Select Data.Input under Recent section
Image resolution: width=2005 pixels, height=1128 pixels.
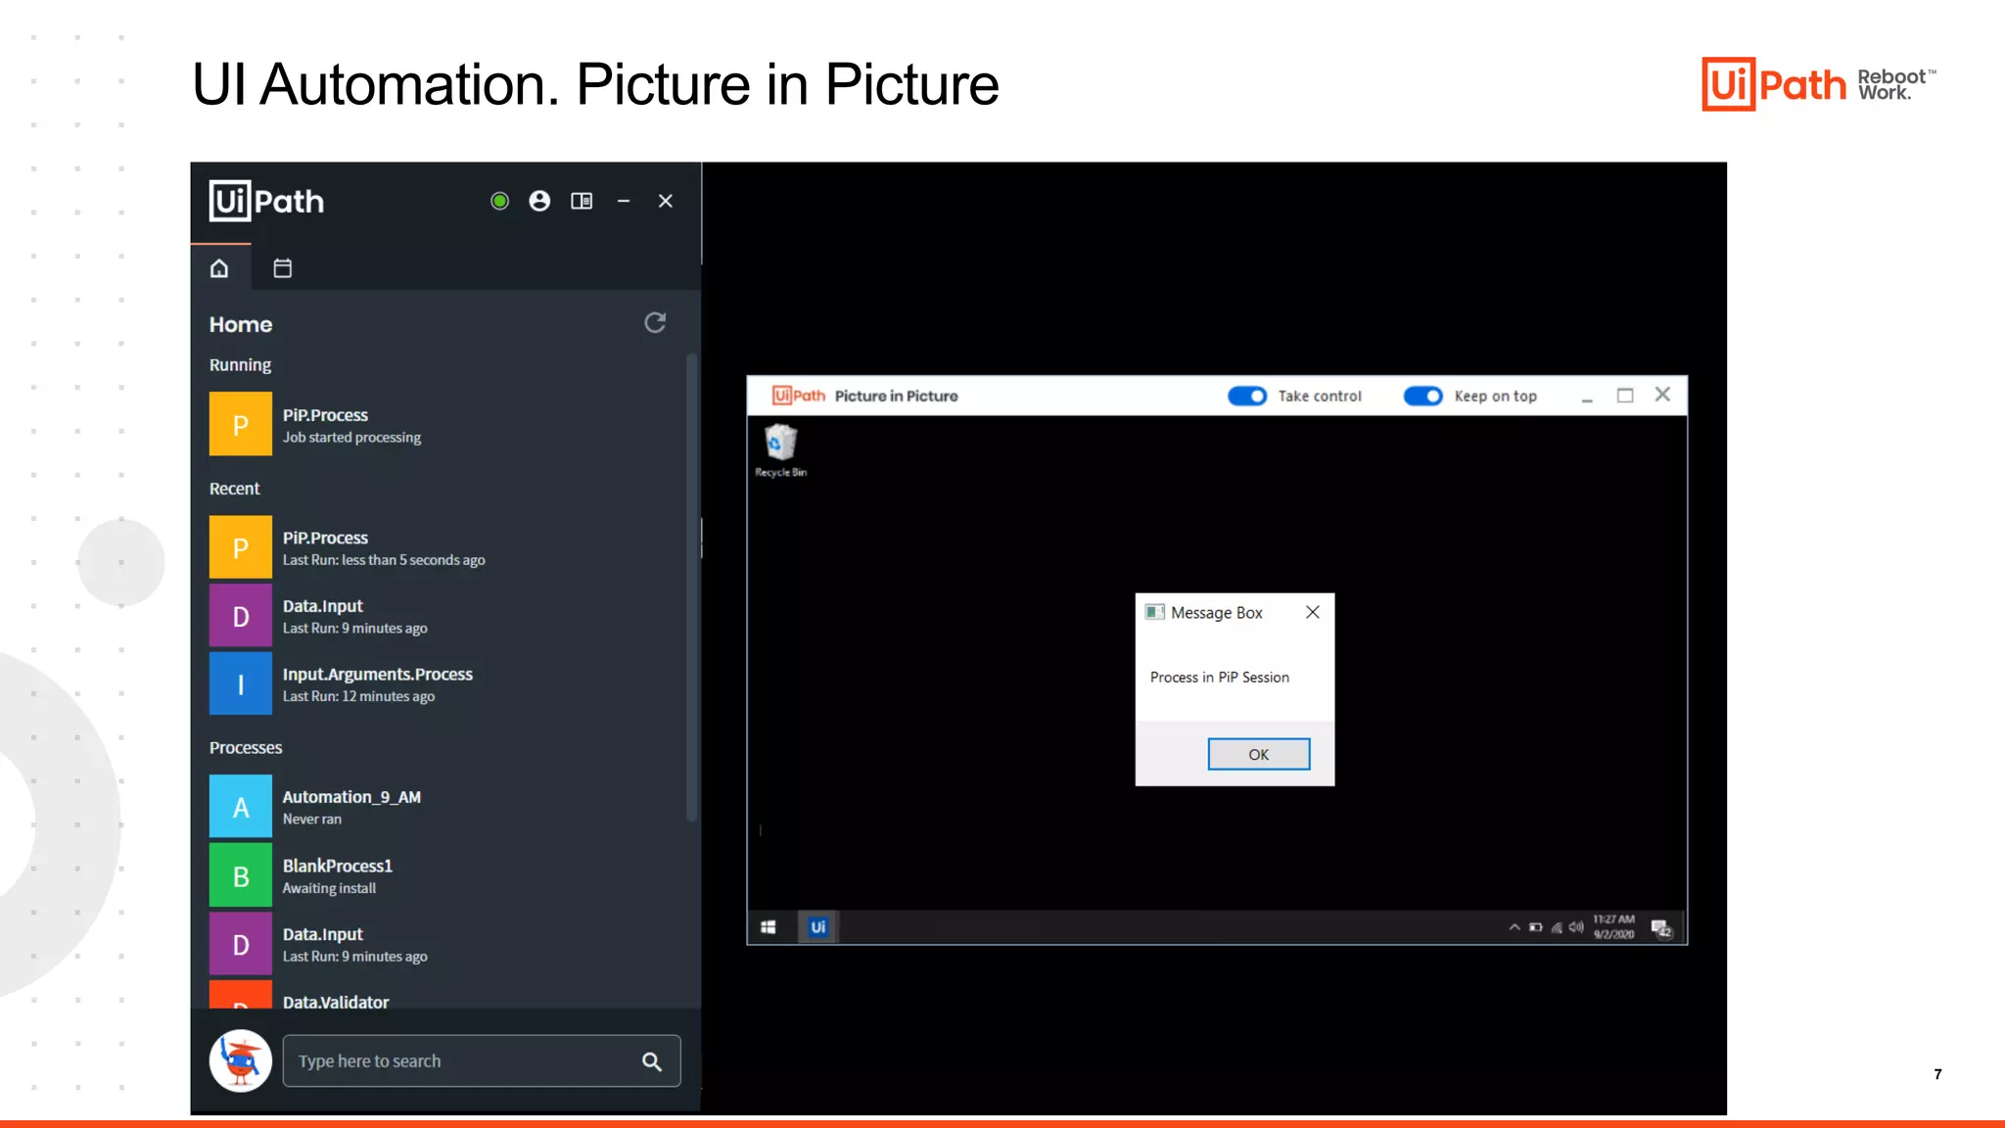click(445, 616)
